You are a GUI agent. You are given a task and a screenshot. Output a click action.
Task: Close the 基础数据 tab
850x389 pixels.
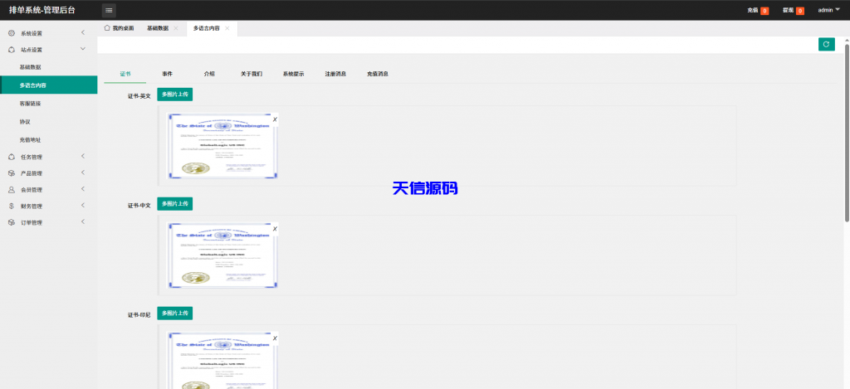point(176,28)
